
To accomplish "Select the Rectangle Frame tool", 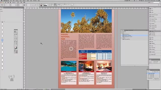I will click(x=15, y=39).
